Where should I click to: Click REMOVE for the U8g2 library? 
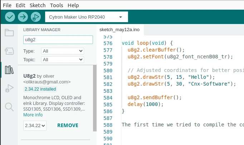68,125
